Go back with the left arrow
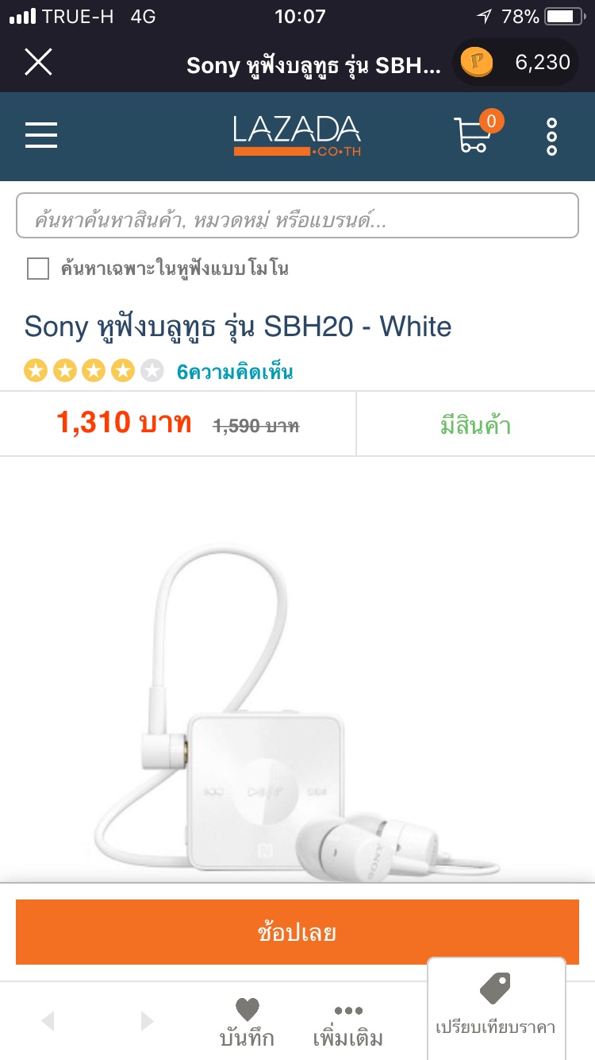This screenshot has height=1060, width=595. point(48,1021)
